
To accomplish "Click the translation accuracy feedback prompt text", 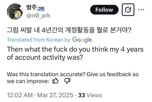I will 73,78.
